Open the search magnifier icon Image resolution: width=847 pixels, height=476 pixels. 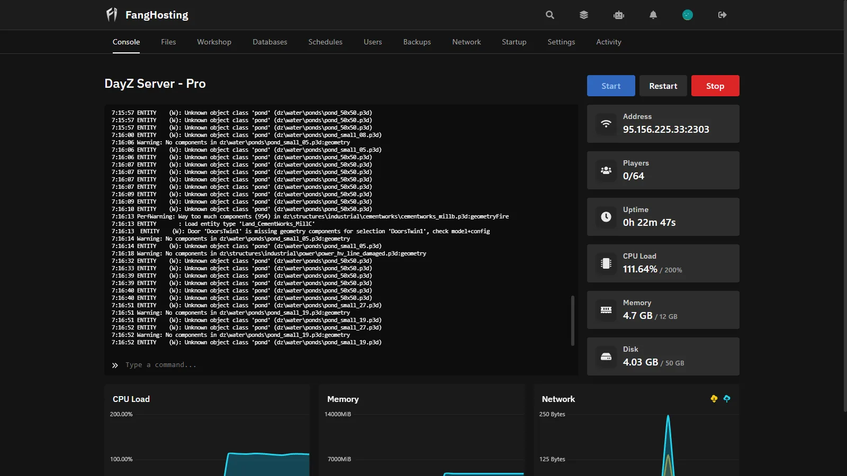[x=550, y=15]
